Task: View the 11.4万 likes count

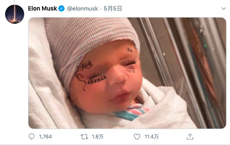Action: coord(152,137)
